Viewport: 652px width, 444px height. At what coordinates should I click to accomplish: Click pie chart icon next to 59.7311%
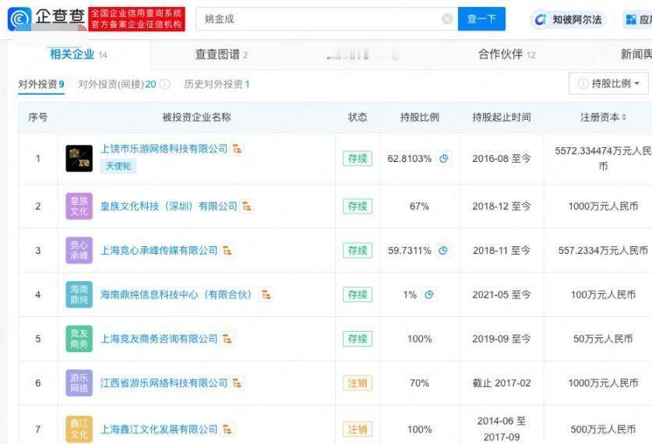point(442,250)
